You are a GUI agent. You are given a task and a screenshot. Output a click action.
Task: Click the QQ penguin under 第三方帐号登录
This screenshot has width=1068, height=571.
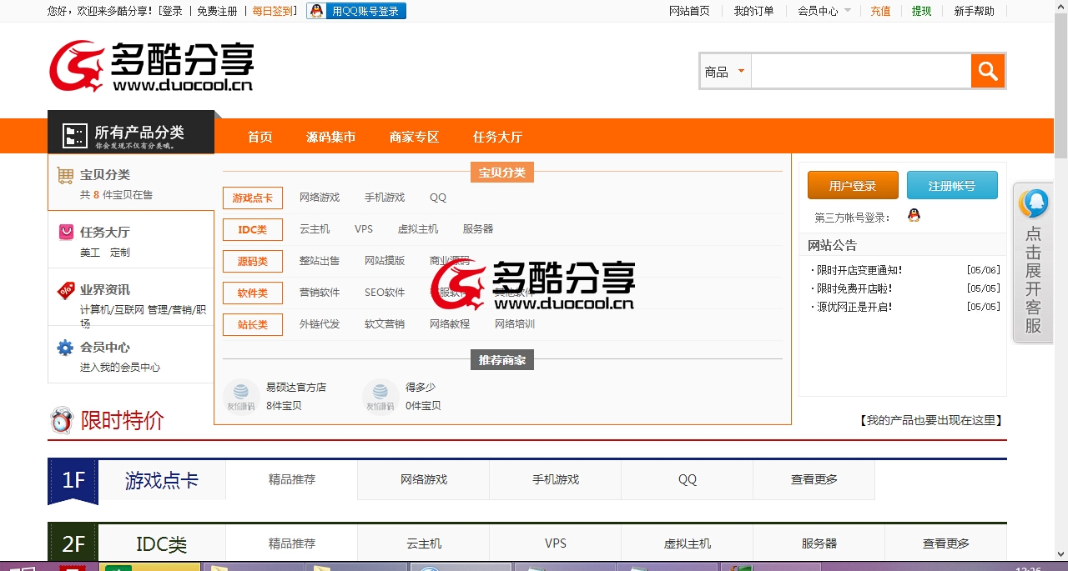pos(914,216)
